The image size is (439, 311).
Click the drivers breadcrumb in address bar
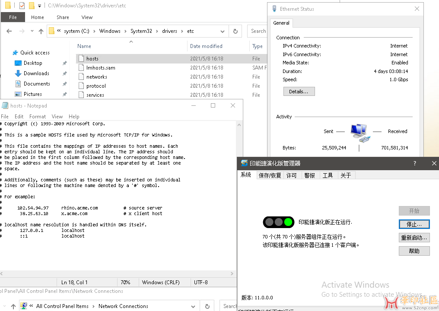click(x=169, y=31)
